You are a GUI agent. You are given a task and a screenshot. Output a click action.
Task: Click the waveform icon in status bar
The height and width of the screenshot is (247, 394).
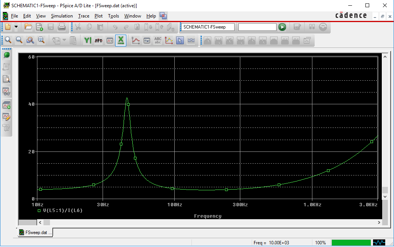pyautogui.click(x=379, y=242)
